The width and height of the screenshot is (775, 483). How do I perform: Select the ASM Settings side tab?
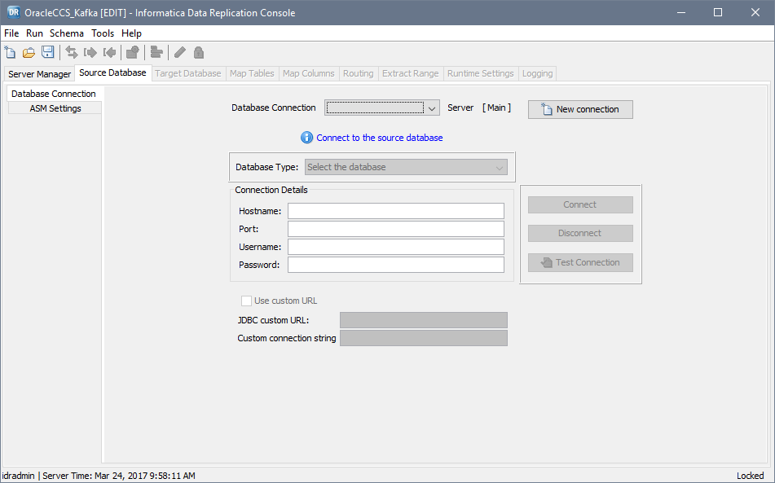click(x=55, y=108)
